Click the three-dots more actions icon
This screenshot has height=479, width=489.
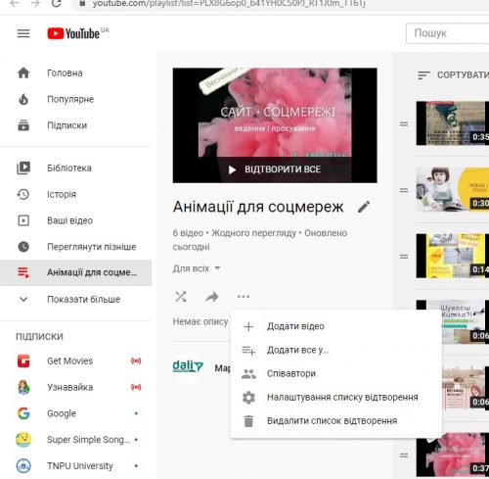pyautogui.click(x=244, y=297)
